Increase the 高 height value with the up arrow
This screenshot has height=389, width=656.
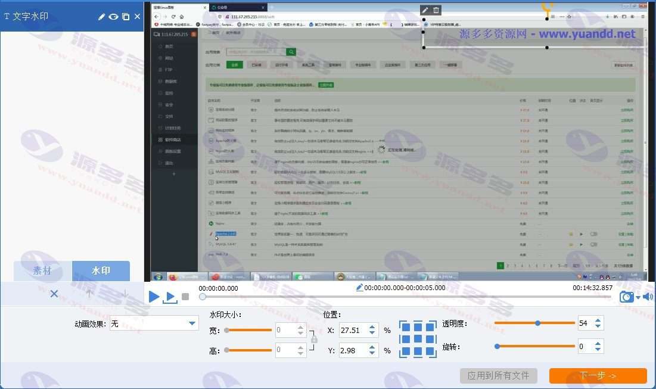[x=300, y=346]
